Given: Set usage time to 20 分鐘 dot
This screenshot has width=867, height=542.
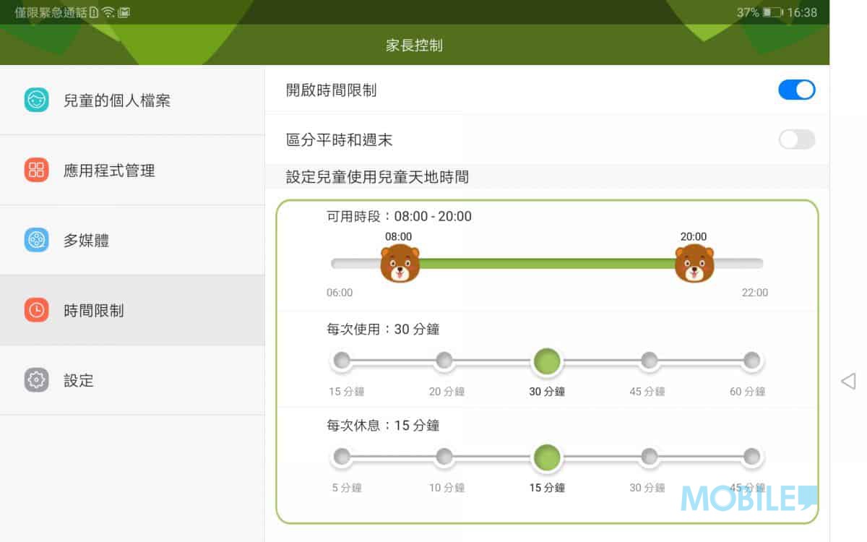Looking at the screenshot, I should coord(444,360).
